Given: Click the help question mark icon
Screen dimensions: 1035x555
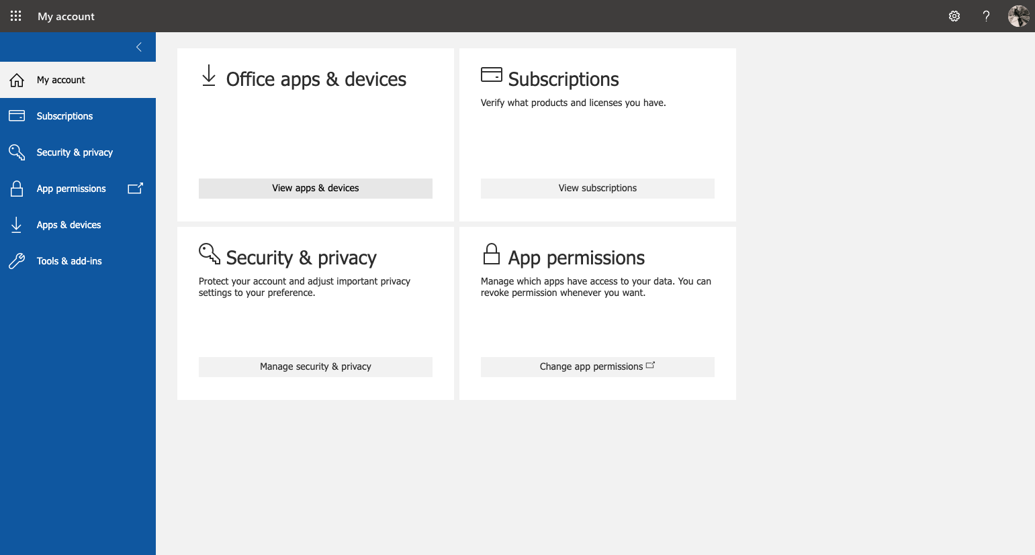Looking at the screenshot, I should coord(986,16).
